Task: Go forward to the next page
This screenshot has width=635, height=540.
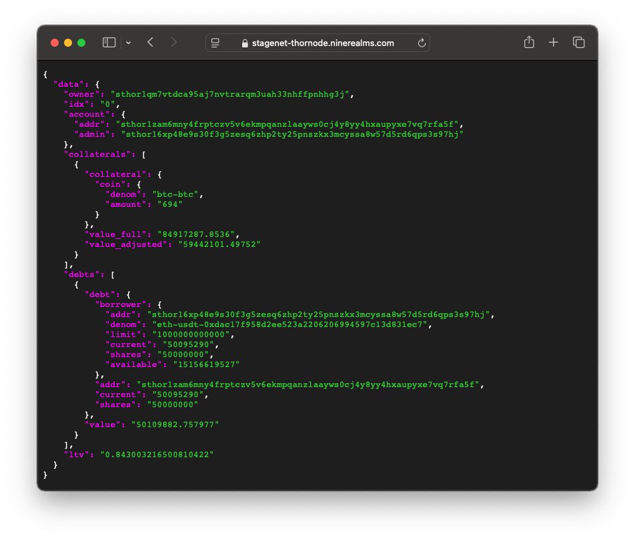Action: coord(173,42)
